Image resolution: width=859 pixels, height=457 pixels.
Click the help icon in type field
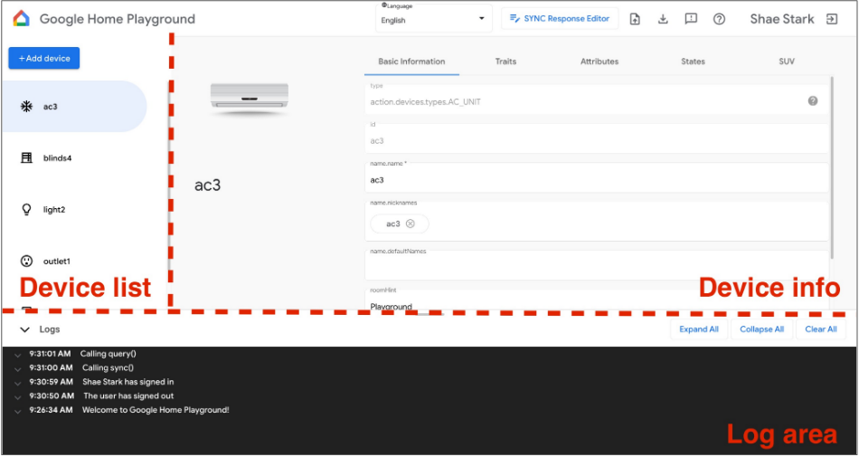812,101
